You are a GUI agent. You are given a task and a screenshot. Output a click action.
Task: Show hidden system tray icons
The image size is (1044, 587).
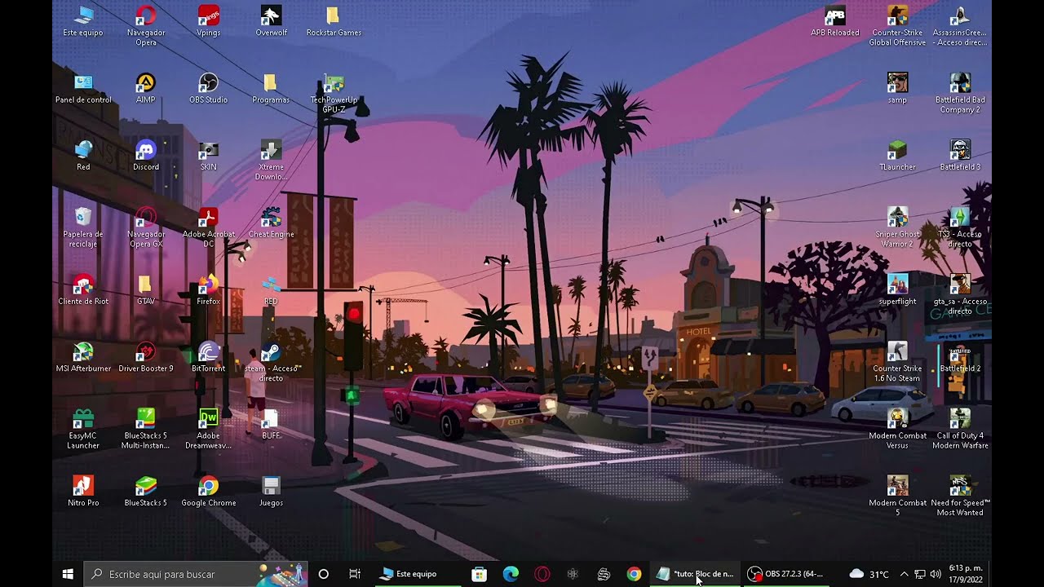coord(904,574)
